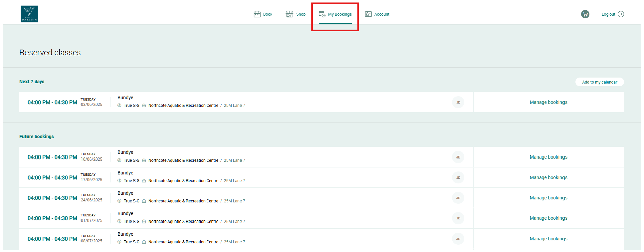Viewport: 644px width, 252px height.
Task: Manage bookings for 17/06/2025 class
Action: [548, 178]
